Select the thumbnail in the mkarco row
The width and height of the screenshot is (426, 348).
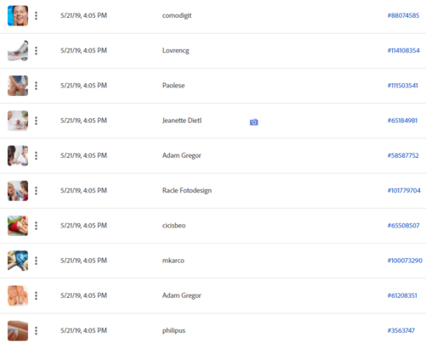pyautogui.click(x=18, y=261)
